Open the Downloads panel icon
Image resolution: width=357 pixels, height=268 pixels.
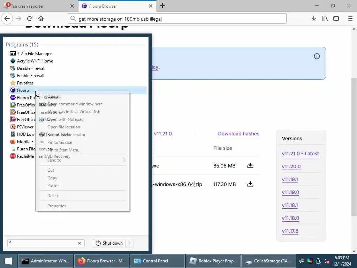point(313,19)
